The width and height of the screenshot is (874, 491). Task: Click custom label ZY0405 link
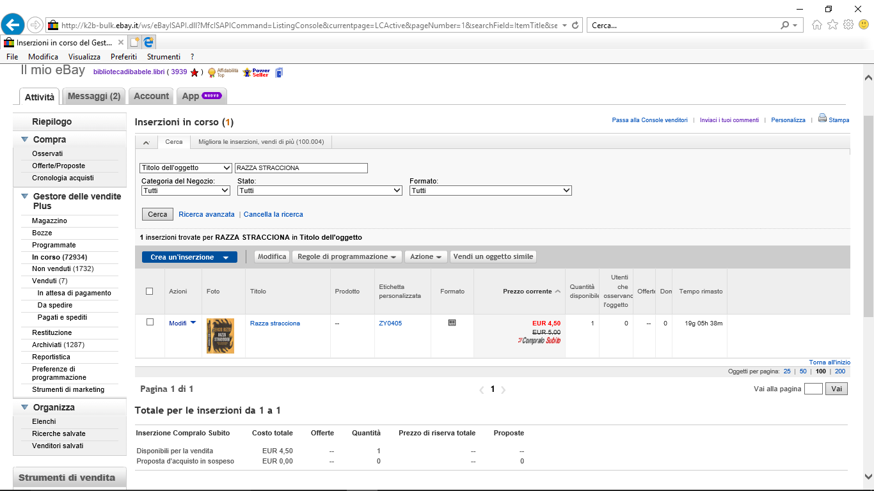tap(390, 323)
